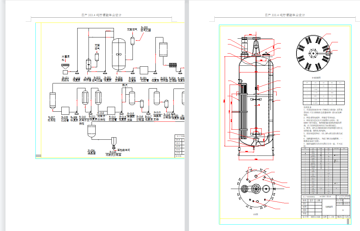Click the right page header title text
Viewport: 360px width, 231px height.
tap(285, 15)
